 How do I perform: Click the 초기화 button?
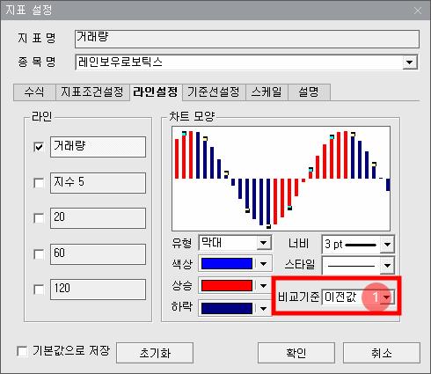[155, 353]
